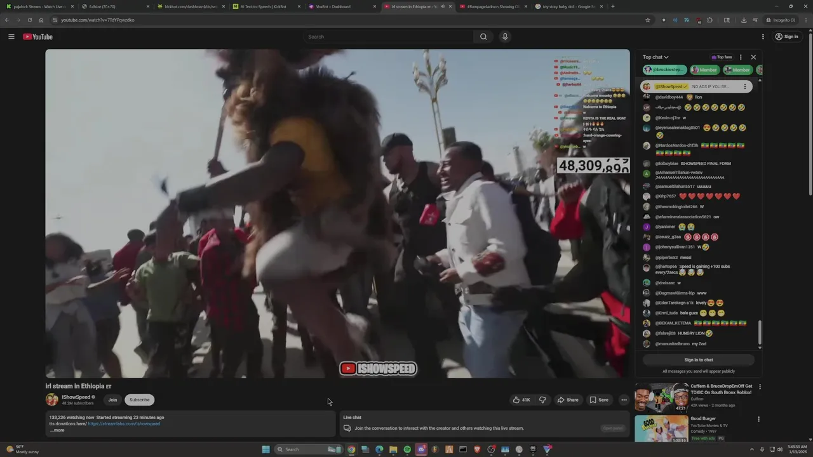This screenshot has width=813, height=457.
Task: Switch to pajelock Stream tab
Action: (39, 6)
